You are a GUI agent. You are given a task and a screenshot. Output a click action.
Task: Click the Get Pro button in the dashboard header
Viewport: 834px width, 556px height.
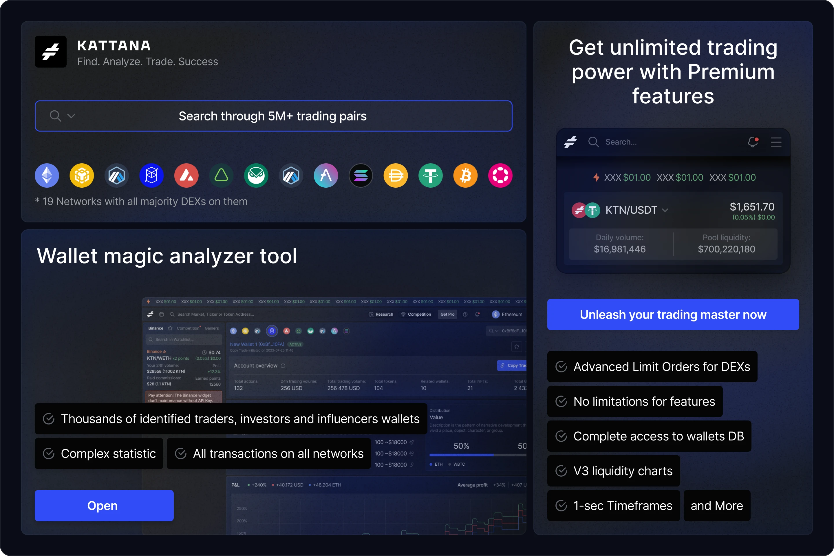click(447, 314)
